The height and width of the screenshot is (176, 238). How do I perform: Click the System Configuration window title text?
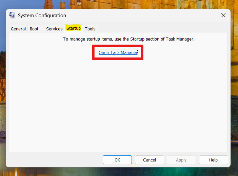point(42,16)
